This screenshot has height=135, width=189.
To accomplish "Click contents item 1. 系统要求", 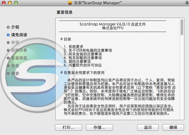I will coord(73,46).
